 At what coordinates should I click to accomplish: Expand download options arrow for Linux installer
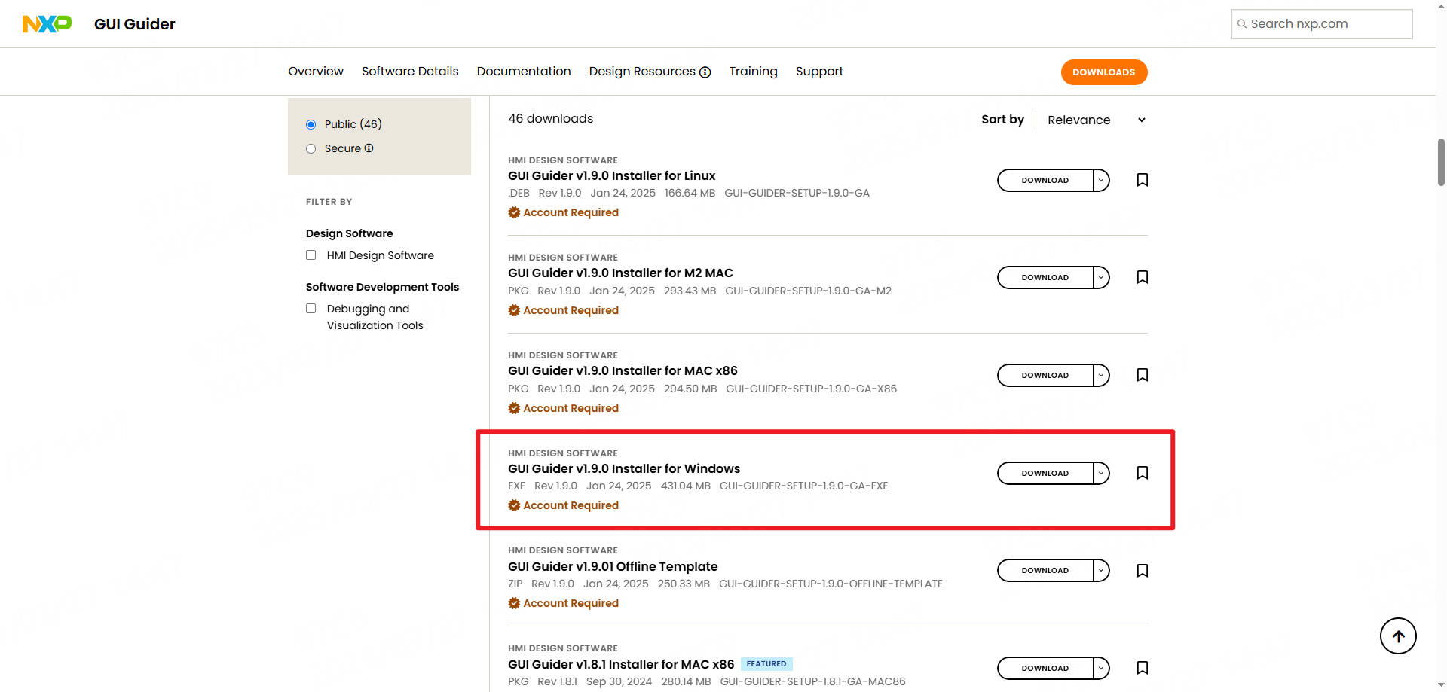coord(1101,180)
